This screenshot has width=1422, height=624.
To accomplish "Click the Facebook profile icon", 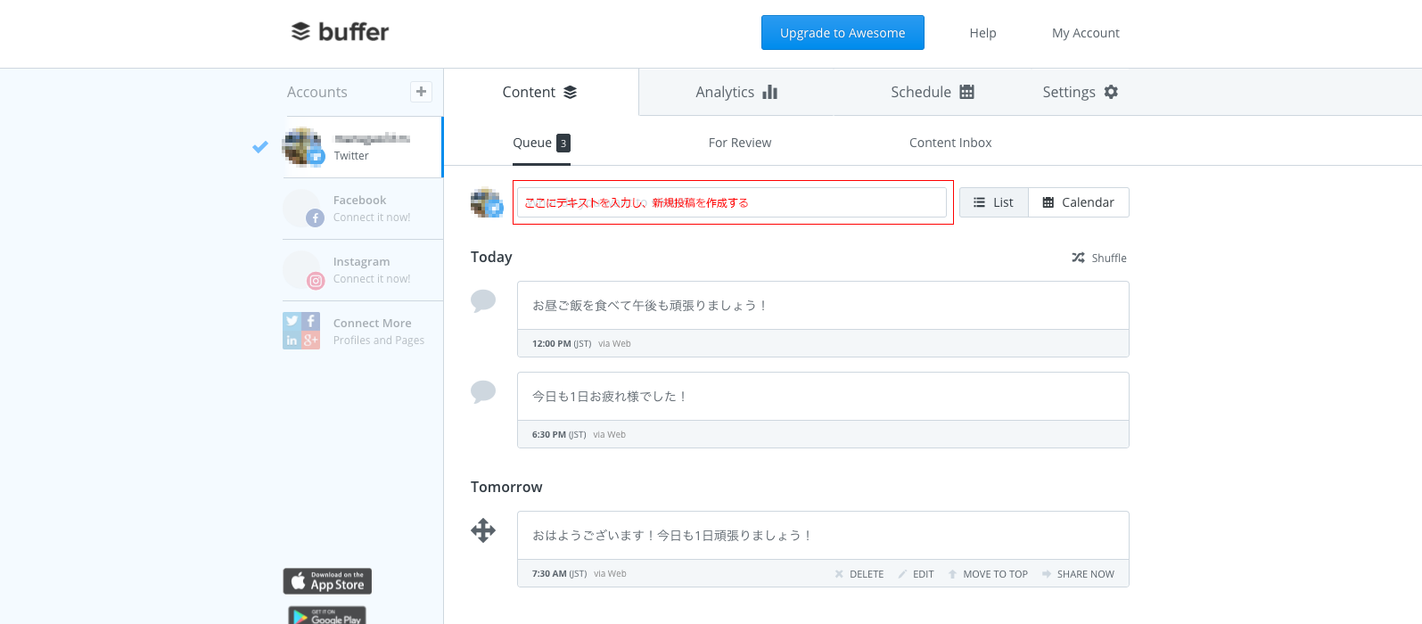I will coord(303,209).
